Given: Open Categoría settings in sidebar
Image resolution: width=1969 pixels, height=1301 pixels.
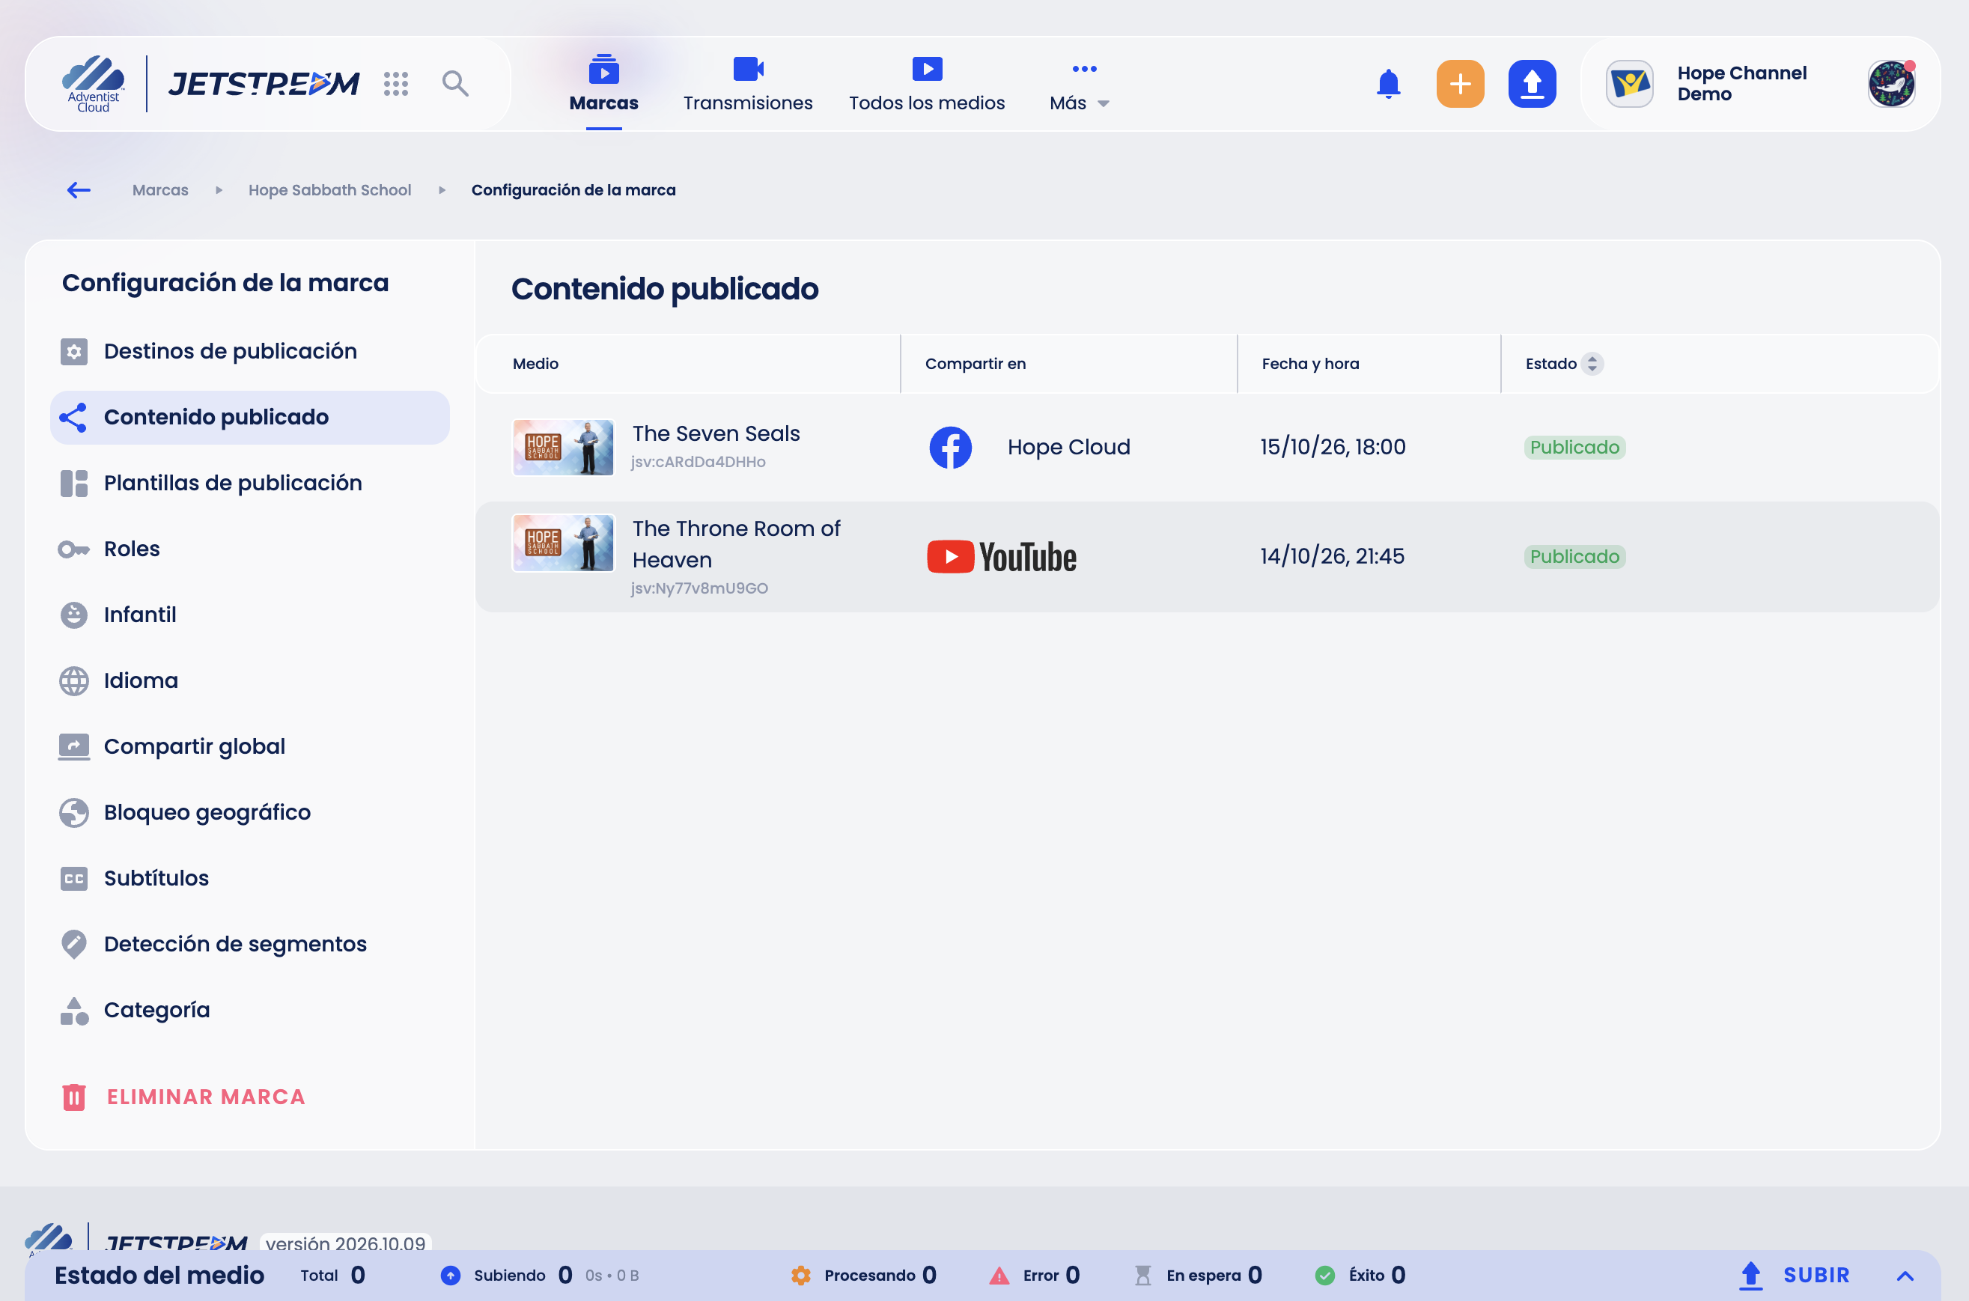Looking at the screenshot, I should [250, 1010].
